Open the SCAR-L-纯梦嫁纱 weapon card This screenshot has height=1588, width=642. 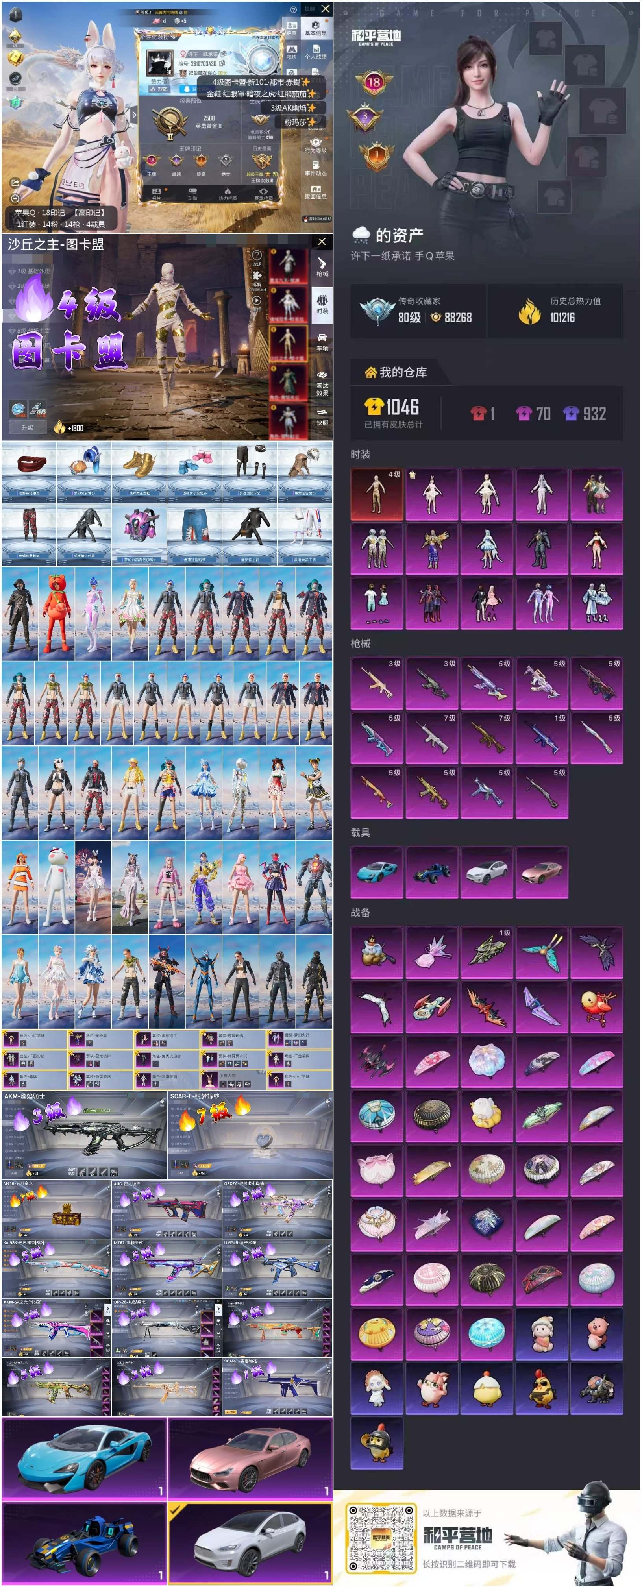point(250,1135)
